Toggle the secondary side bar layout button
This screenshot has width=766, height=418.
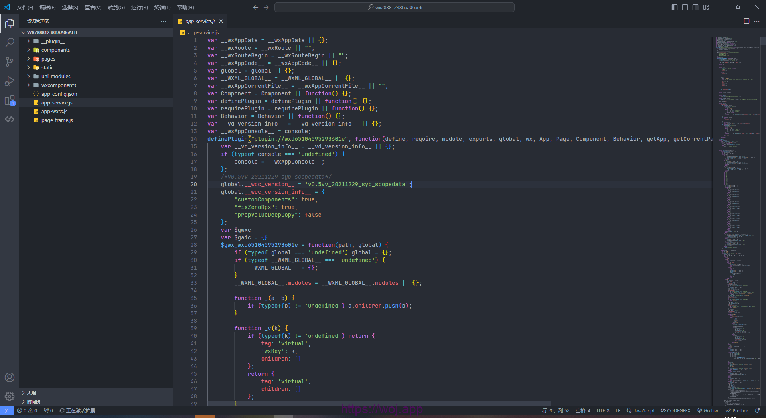pos(695,7)
